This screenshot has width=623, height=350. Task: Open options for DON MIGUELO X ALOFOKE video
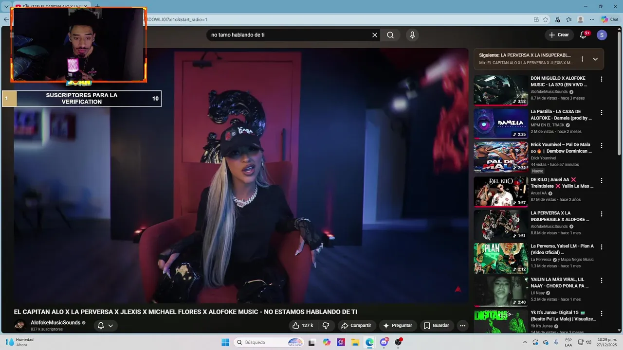coord(602,79)
